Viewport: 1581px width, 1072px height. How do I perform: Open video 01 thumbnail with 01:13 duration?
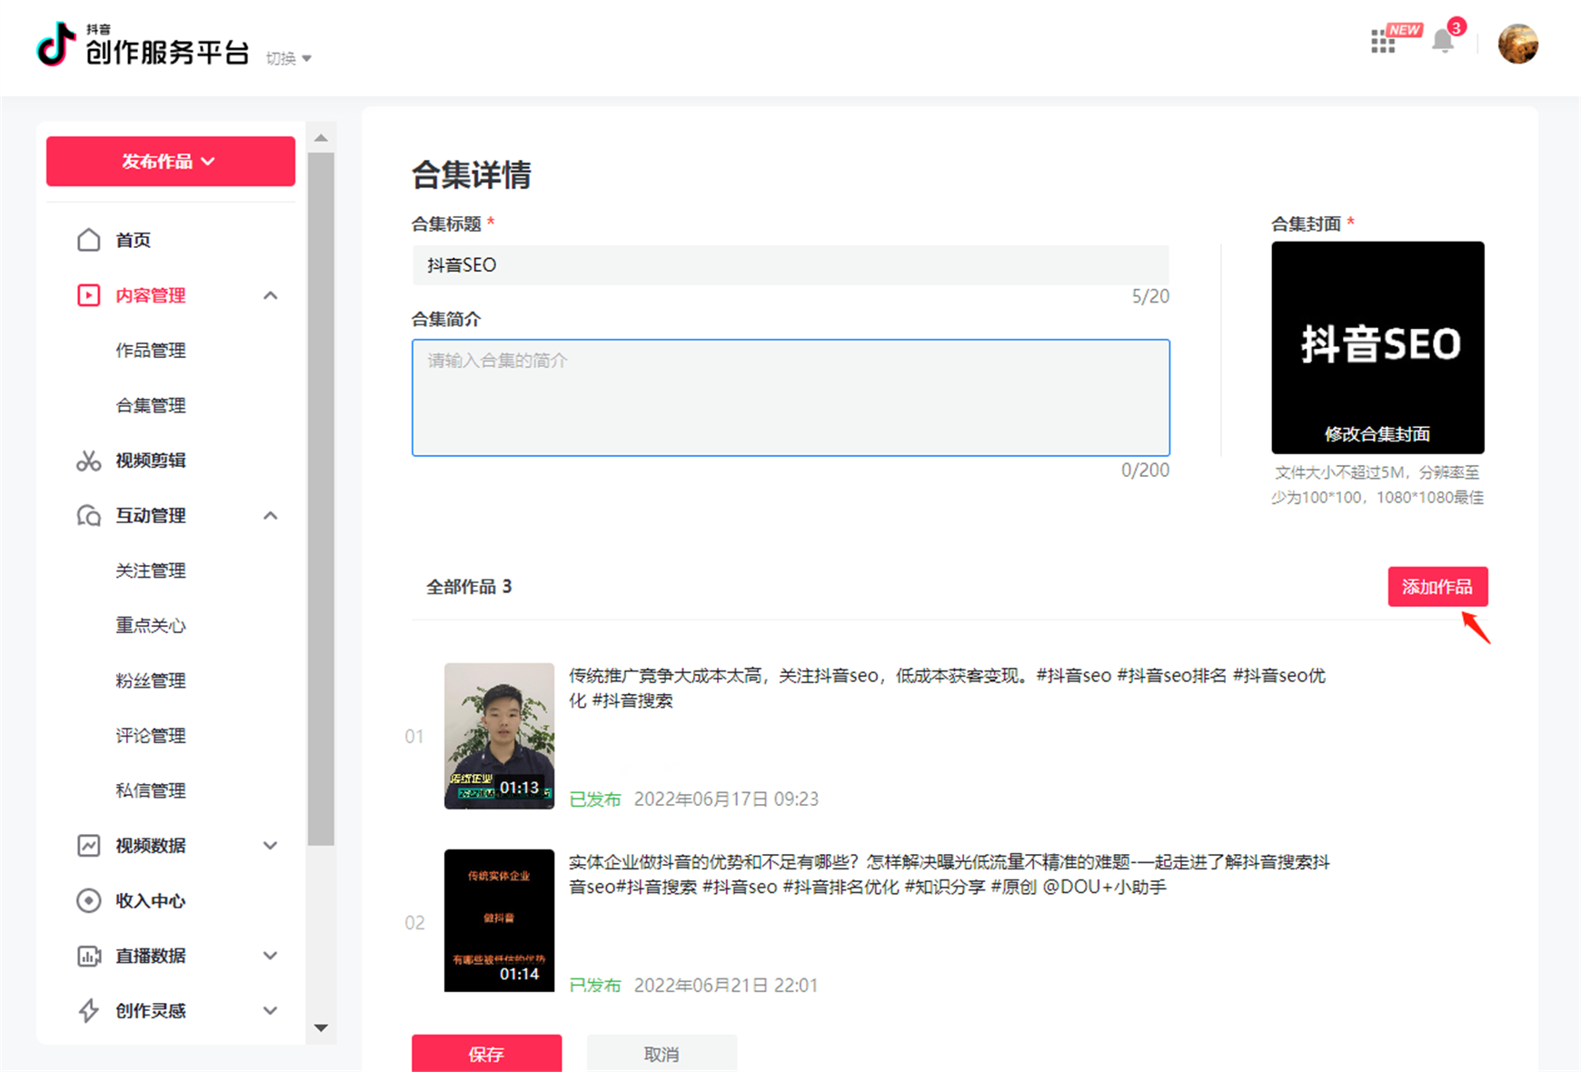499,736
